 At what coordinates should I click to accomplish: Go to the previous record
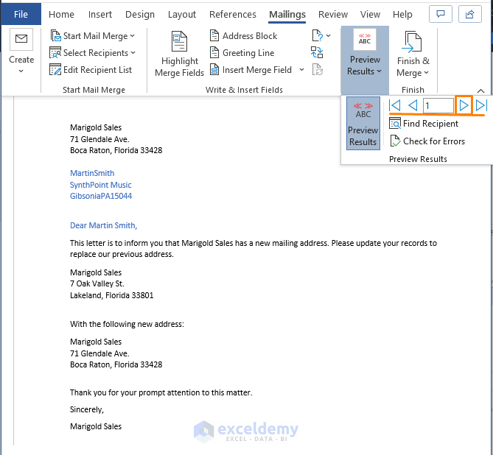(x=413, y=105)
